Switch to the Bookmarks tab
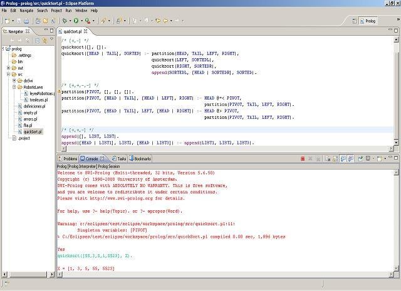 point(140,159)
